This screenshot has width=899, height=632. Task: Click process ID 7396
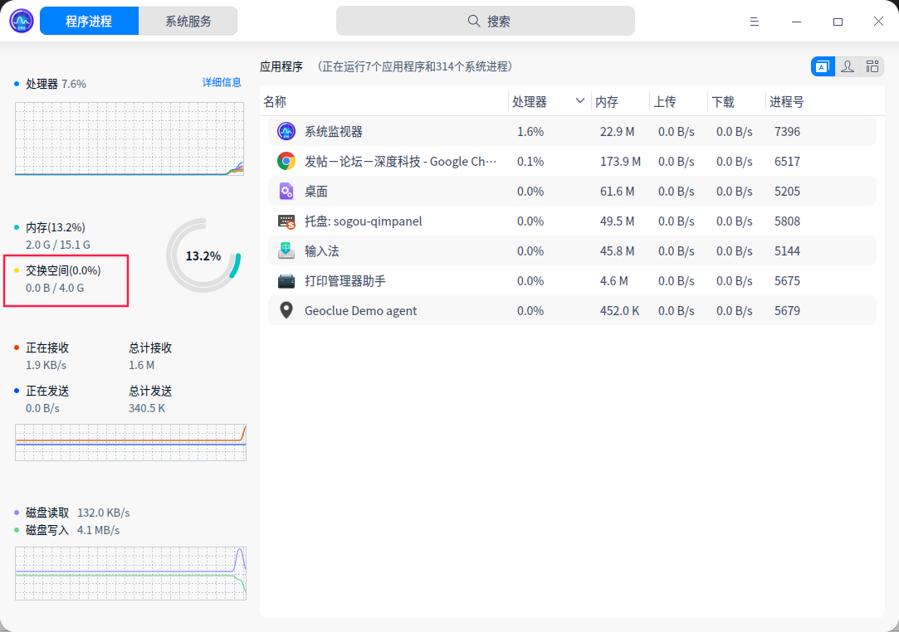point(787,132)
